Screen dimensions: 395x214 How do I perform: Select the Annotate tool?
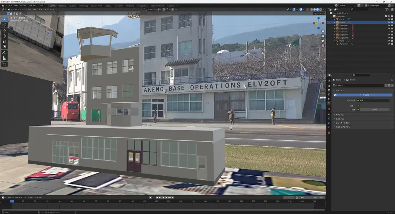point(4,53)
